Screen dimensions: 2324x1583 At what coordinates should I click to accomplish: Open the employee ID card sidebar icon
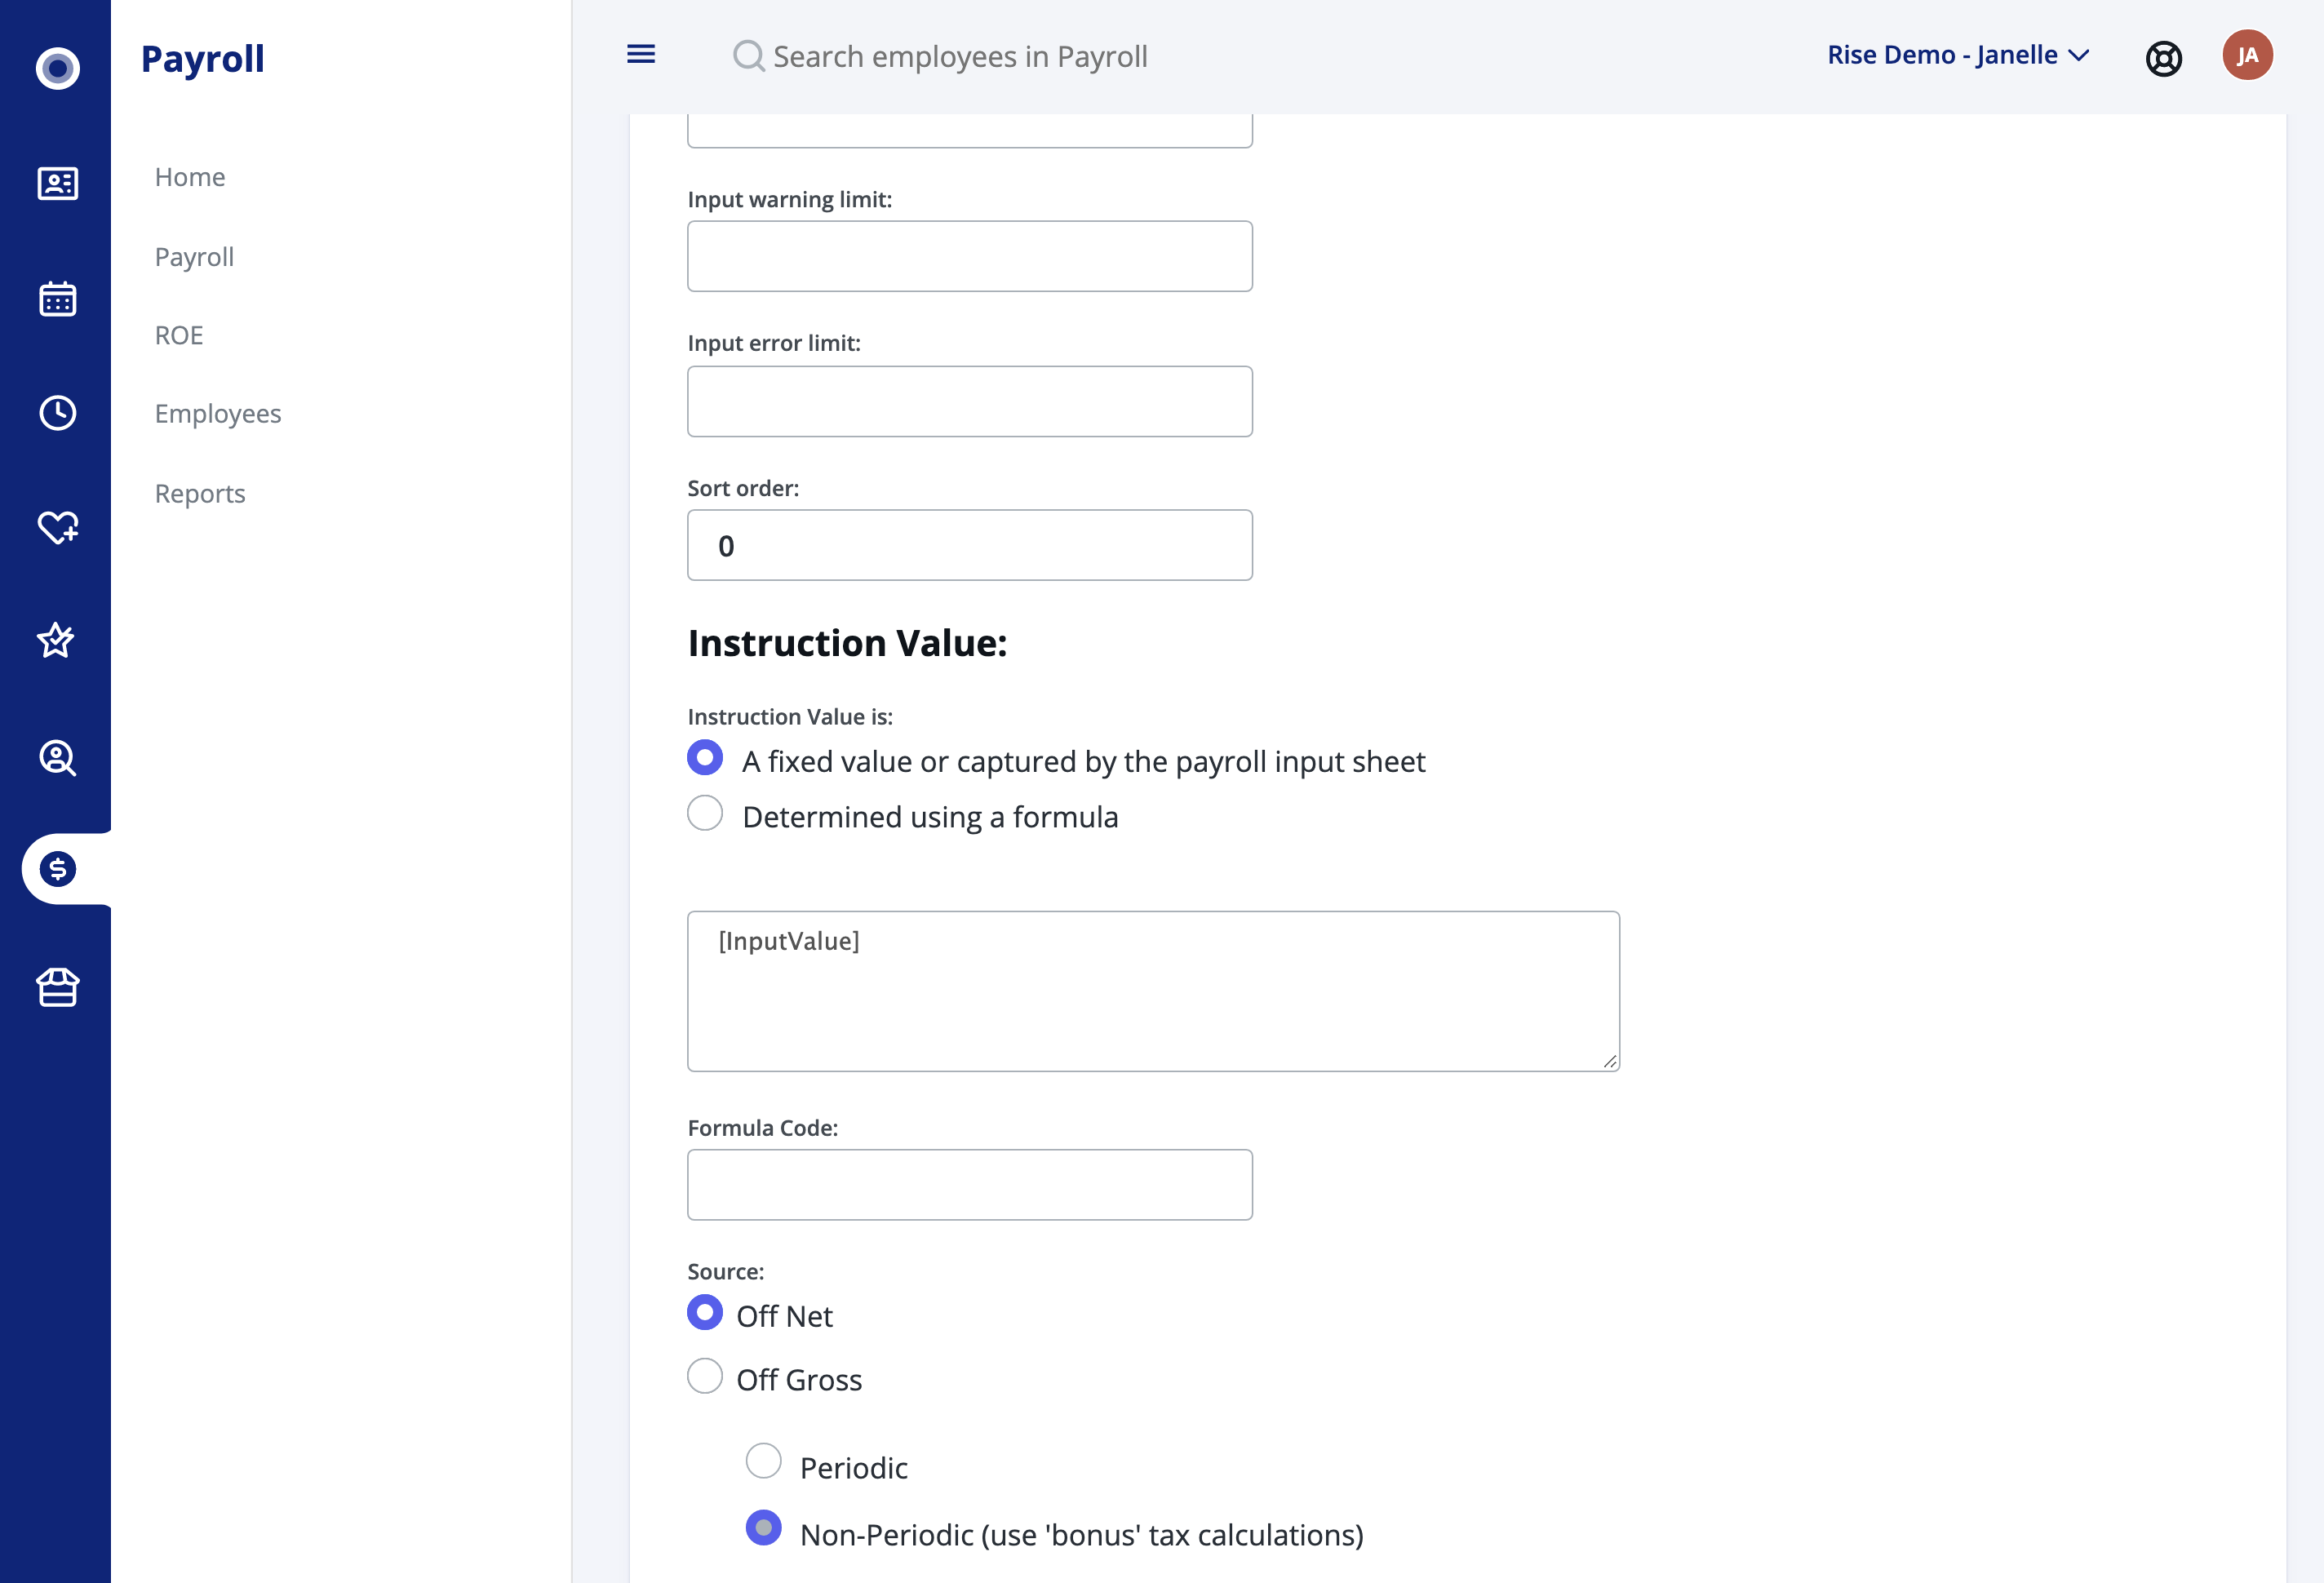click(57, 184)
